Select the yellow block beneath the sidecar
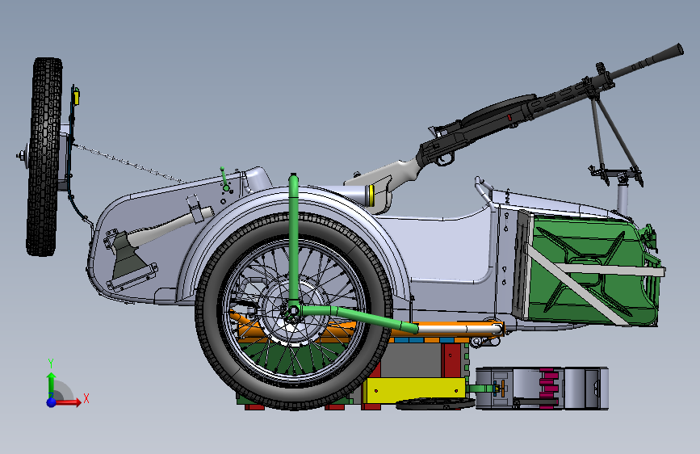This screenshot has width=700, height=454. (x=414, y=389)
